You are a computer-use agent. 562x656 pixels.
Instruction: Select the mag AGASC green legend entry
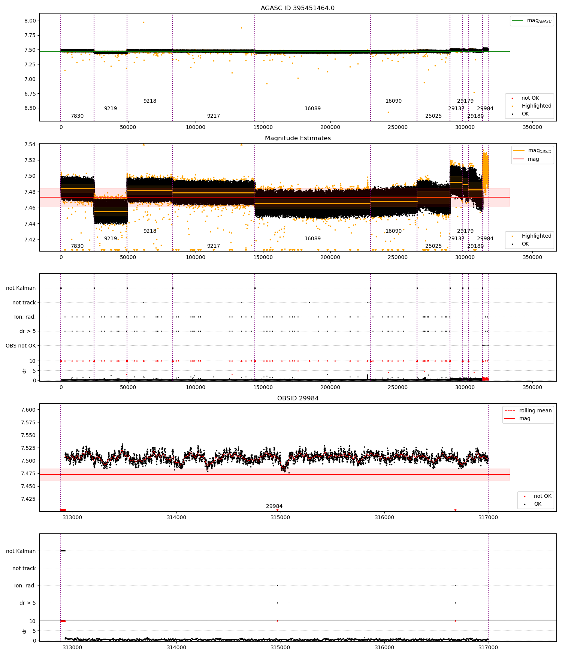click(532, 21)
